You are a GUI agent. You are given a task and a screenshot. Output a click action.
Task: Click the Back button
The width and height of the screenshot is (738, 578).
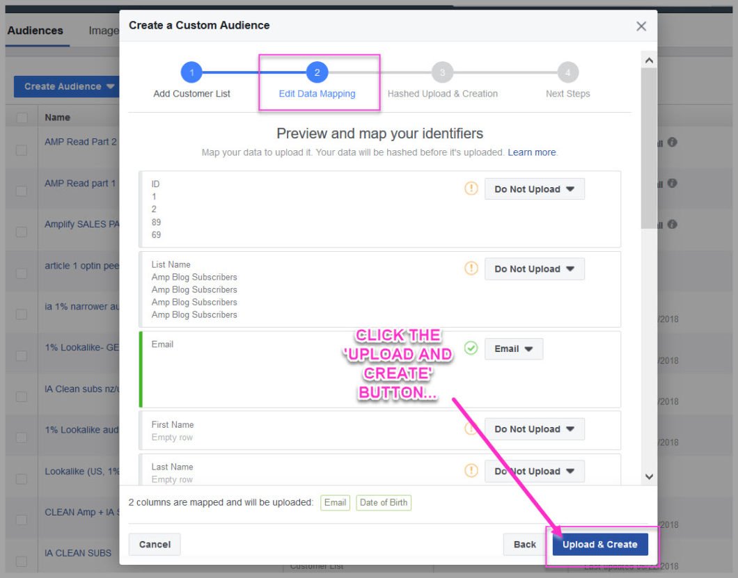(524, 544)
